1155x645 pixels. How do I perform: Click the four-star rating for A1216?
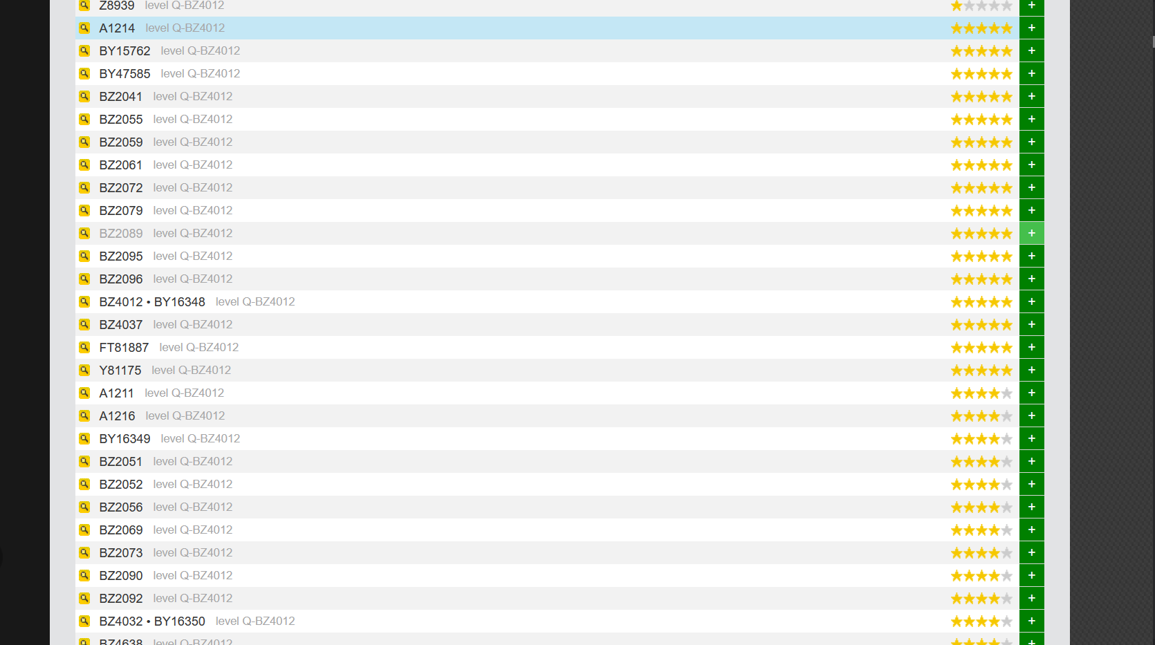tap(981, 416)
